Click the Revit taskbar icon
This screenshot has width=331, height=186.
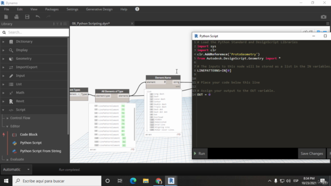tap(171, 181)
